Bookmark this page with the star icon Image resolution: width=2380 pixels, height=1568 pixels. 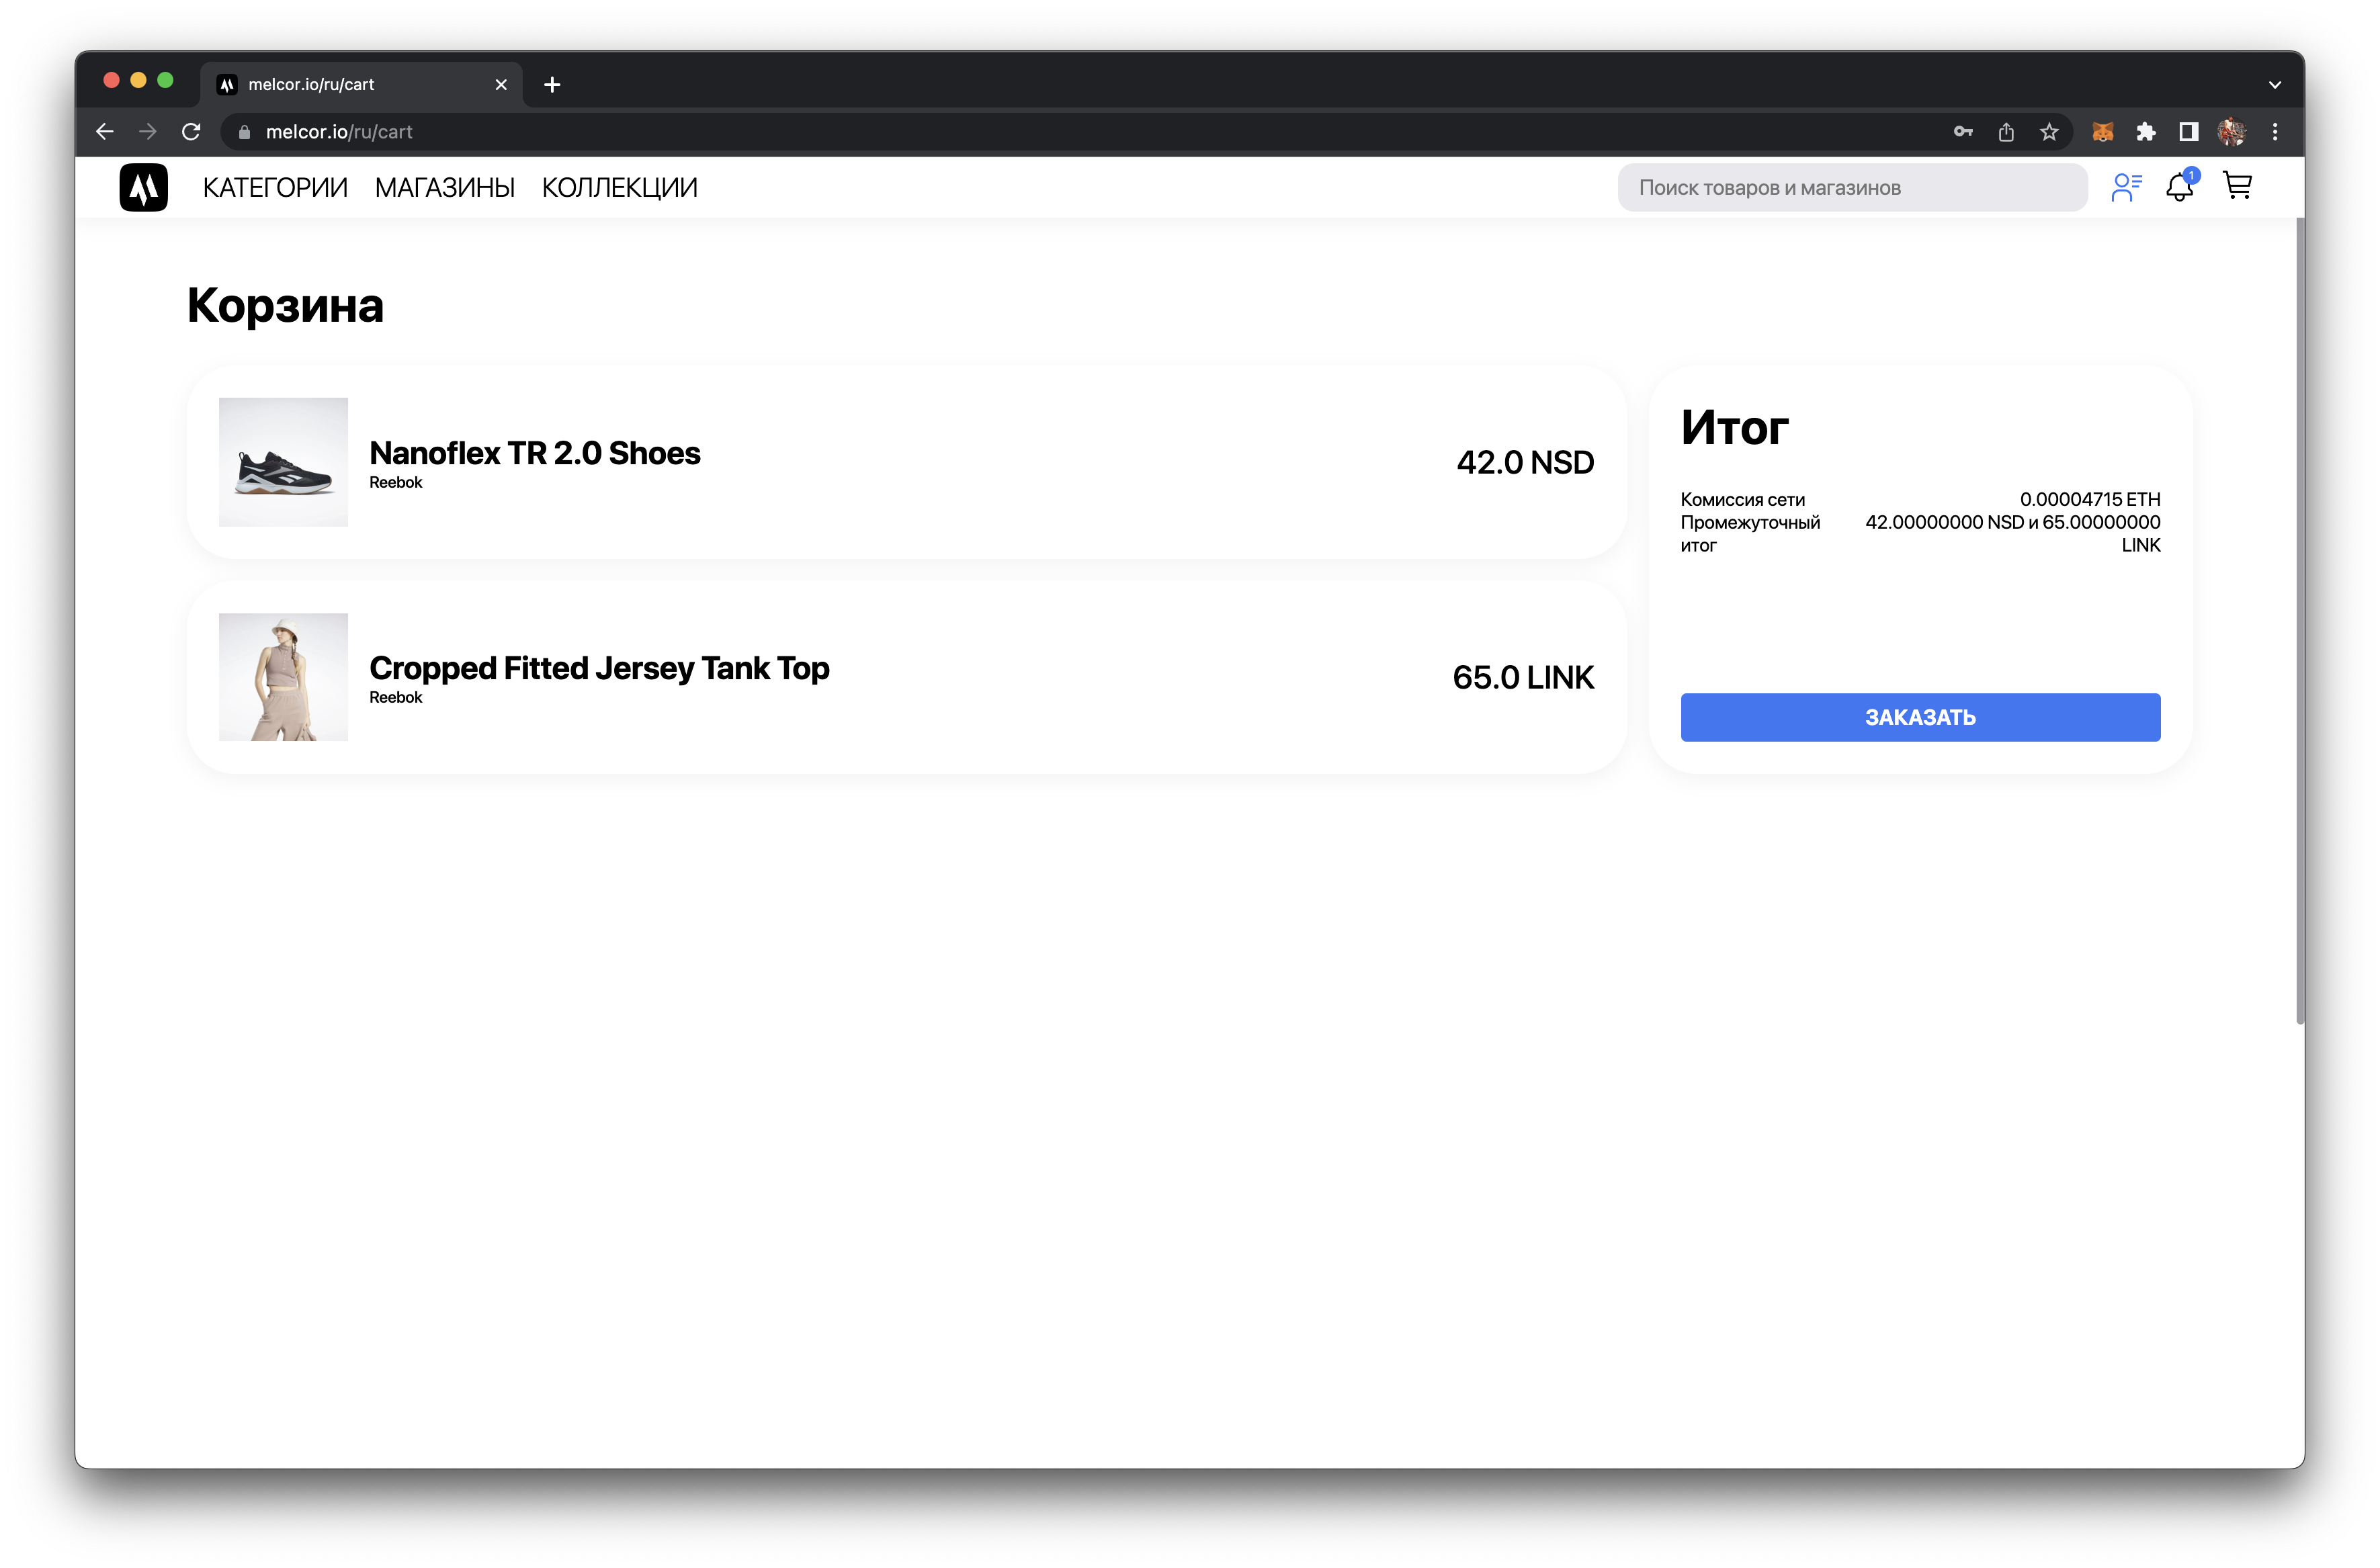pos(2049,132)
